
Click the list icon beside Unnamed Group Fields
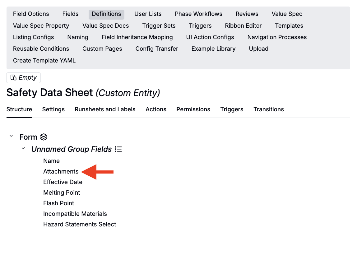(118, 149)
